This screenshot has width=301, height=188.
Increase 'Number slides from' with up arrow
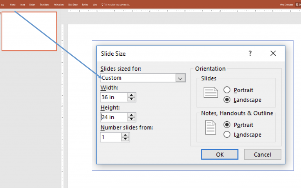pos(125,135)
